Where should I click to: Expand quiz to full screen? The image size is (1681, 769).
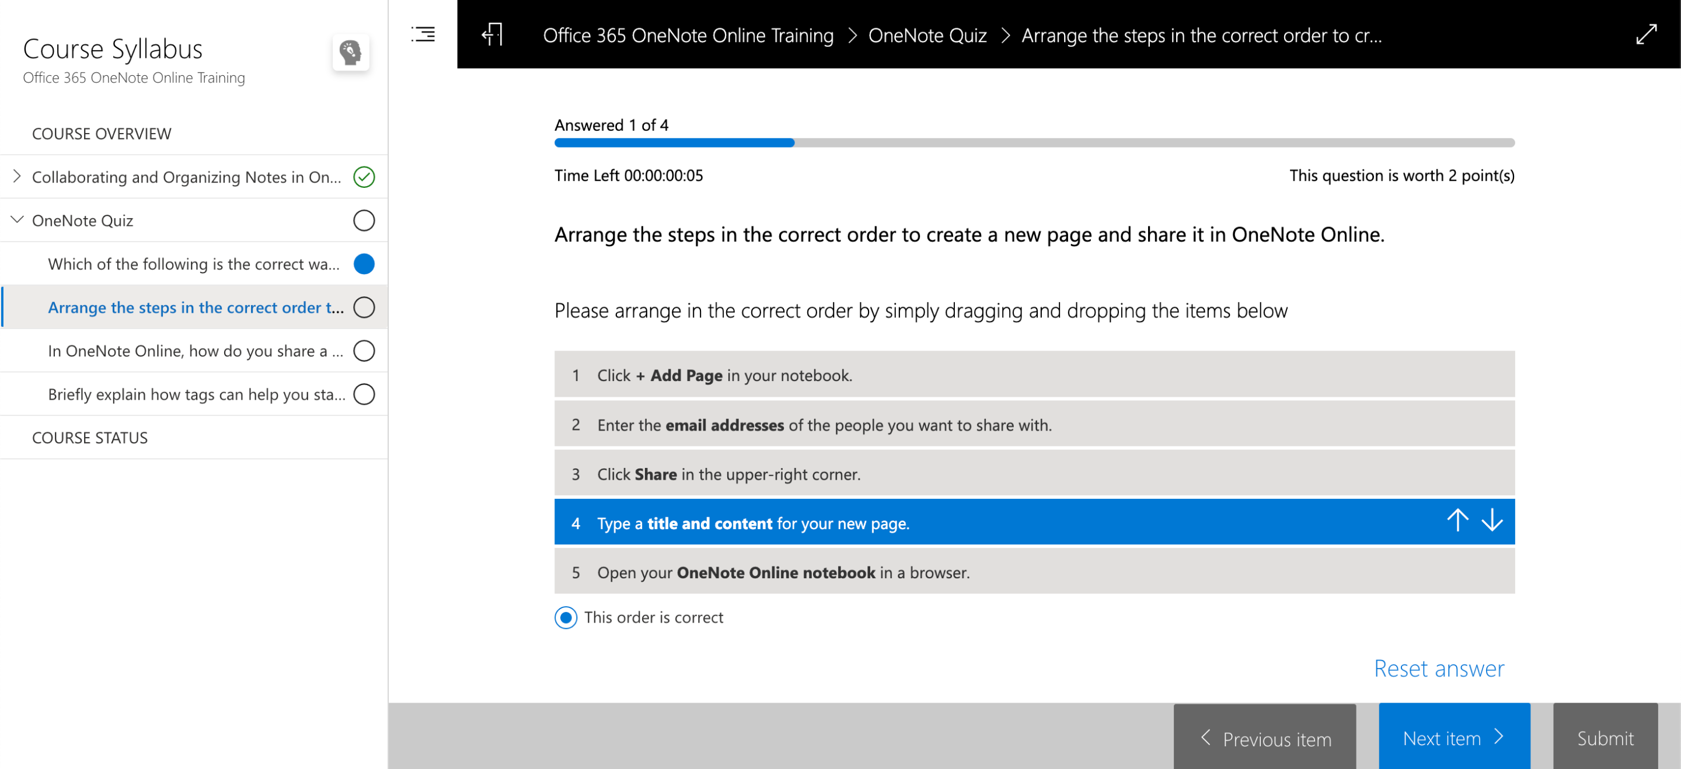[x=1647, y=34]
